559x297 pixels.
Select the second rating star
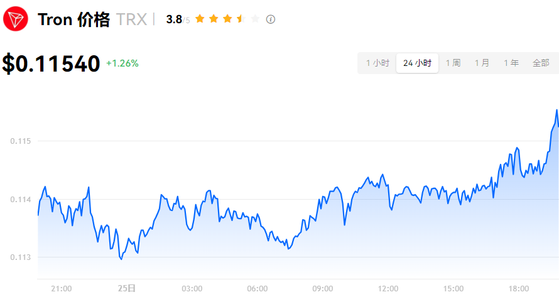[x=214, y=19]
